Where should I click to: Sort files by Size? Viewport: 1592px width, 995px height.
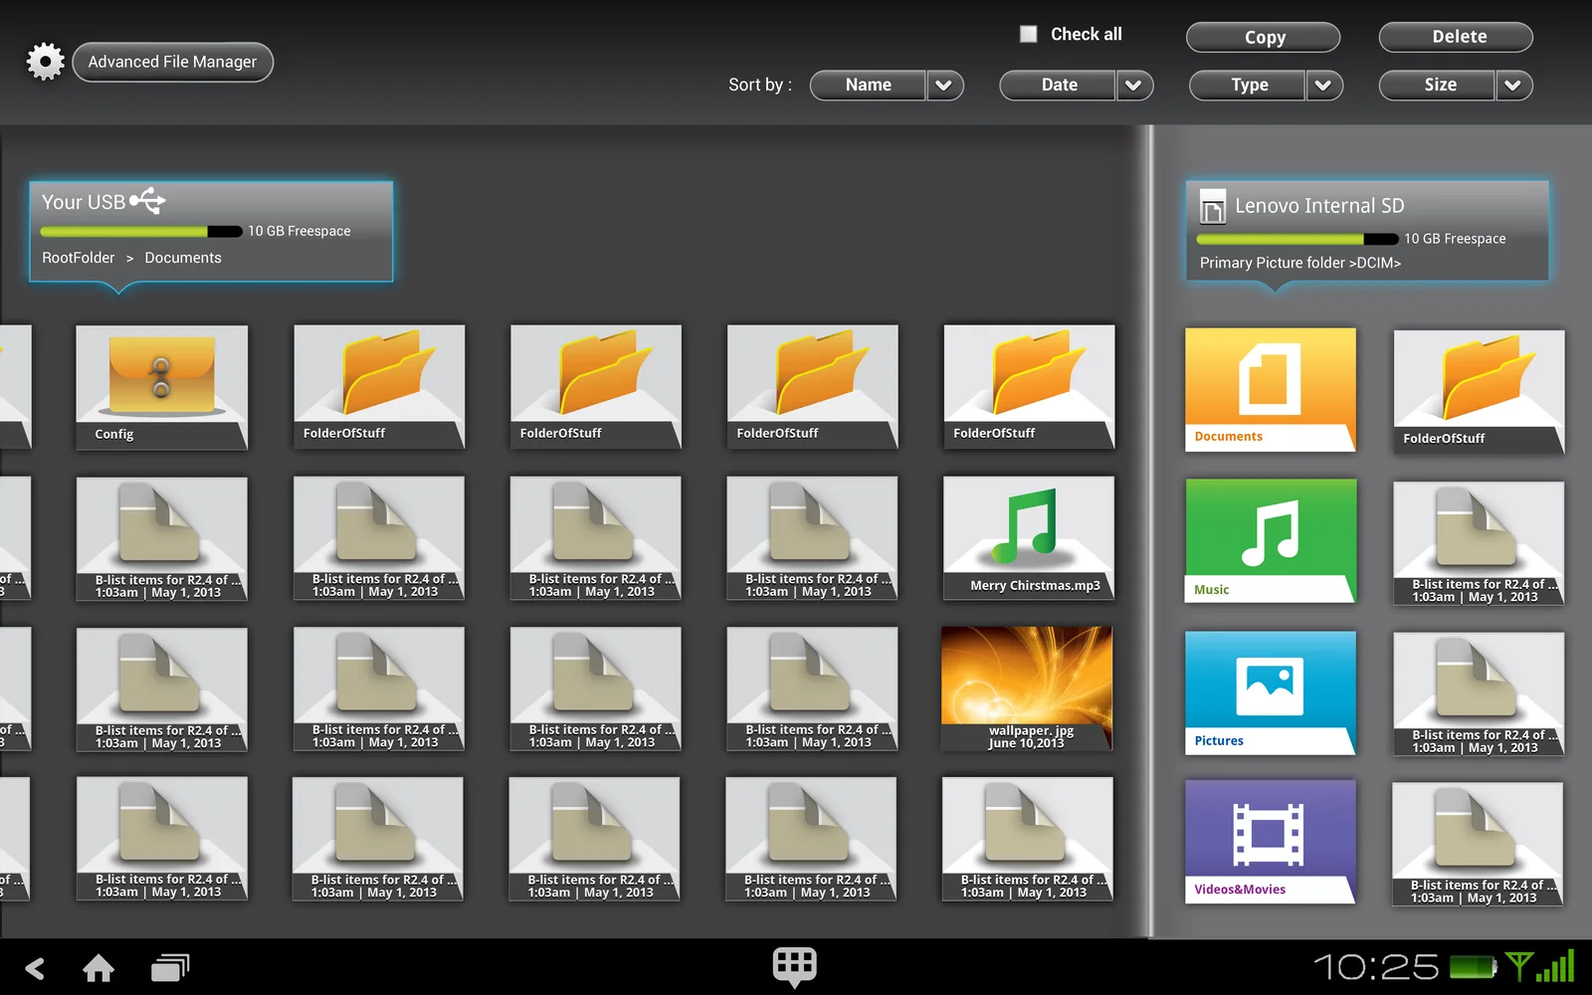click(1437, 86)
